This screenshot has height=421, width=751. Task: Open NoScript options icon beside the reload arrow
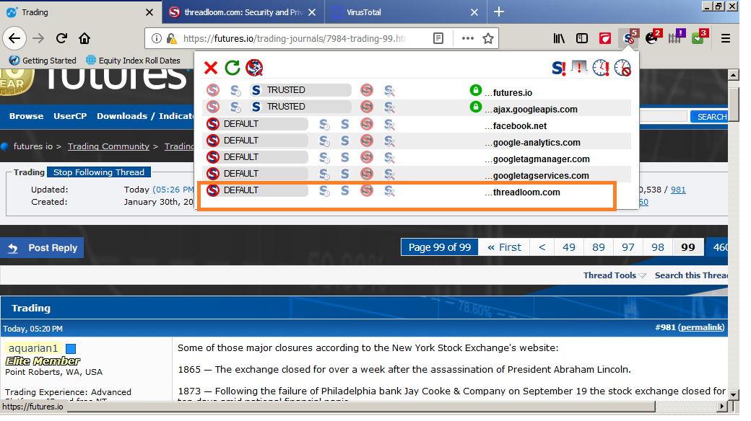(x=254, y=68)
